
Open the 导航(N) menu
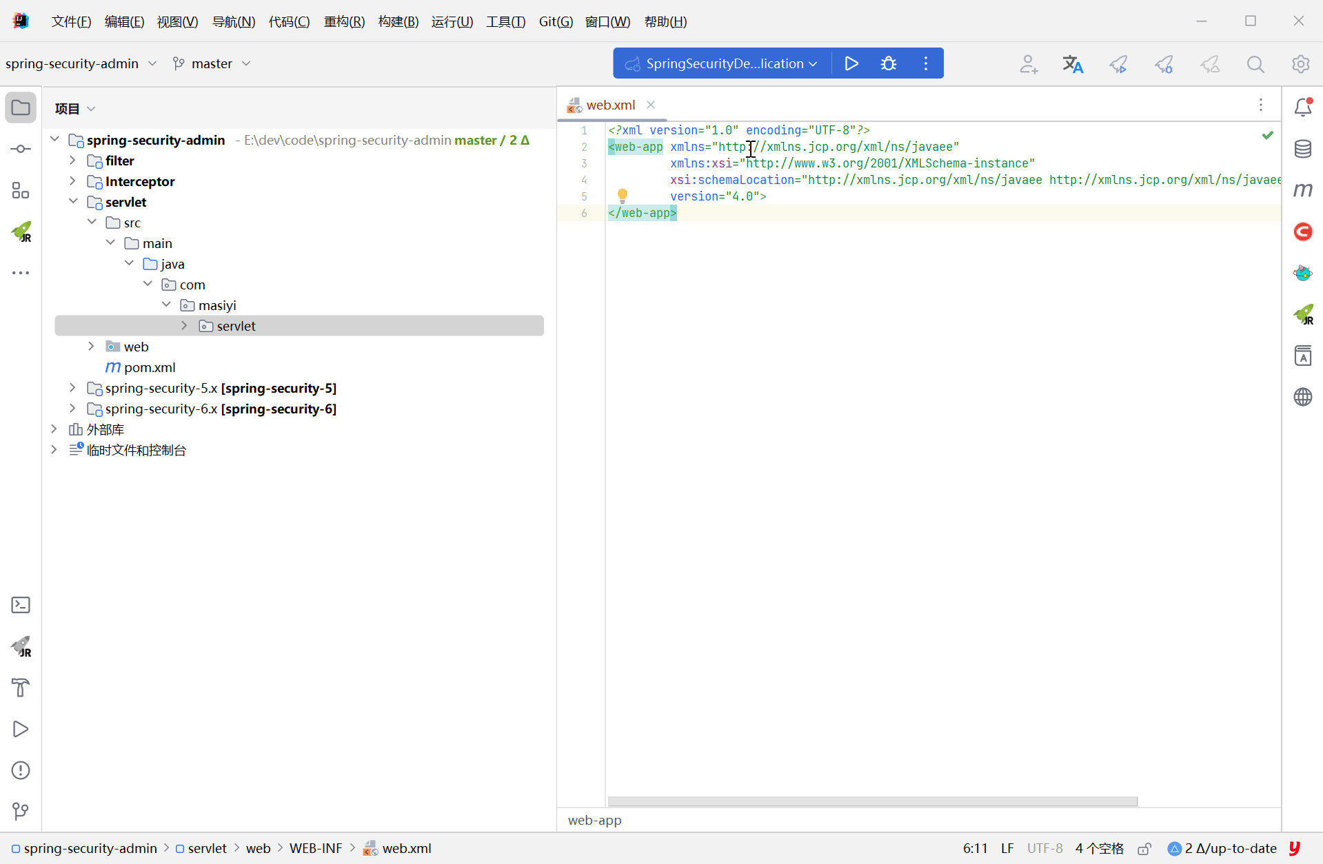[234, 22]
